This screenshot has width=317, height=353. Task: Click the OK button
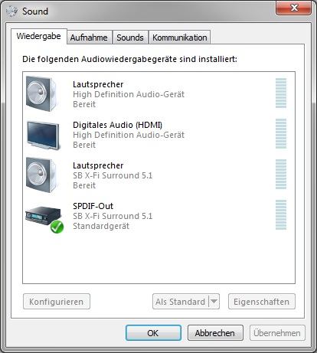(153, 333)
